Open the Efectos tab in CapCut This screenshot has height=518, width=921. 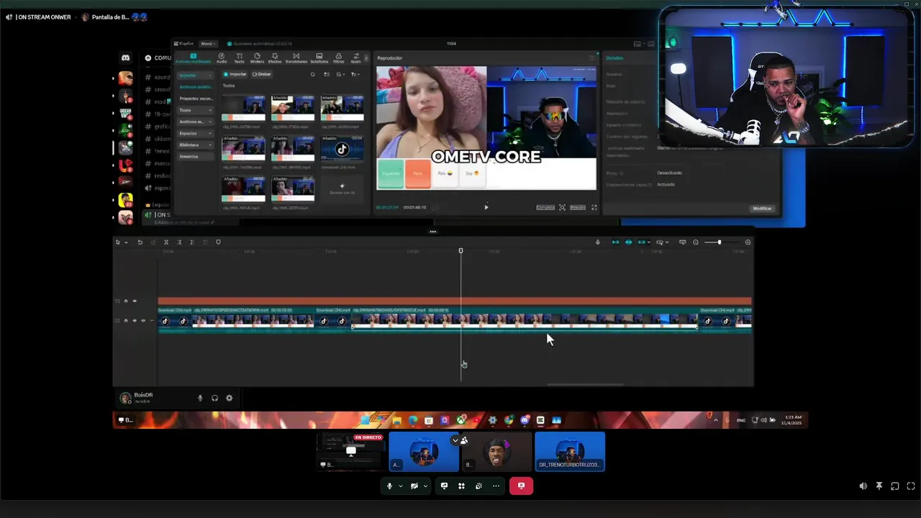275,58
